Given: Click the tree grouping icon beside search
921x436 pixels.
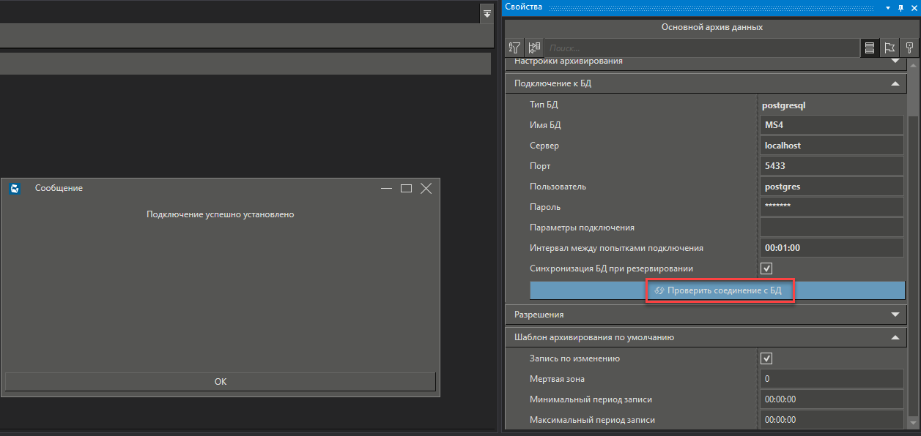Looking at the screenshot, I should pos(534,48).
